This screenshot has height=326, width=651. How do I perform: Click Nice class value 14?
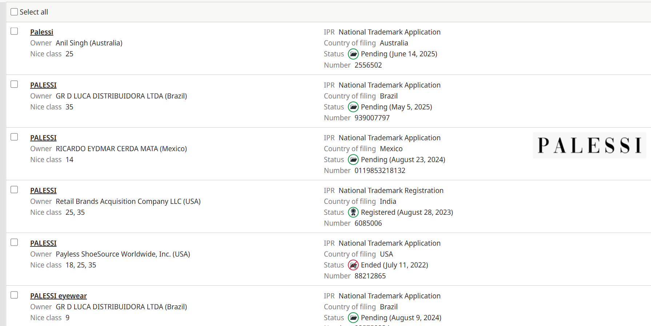[x=69, y=160]
